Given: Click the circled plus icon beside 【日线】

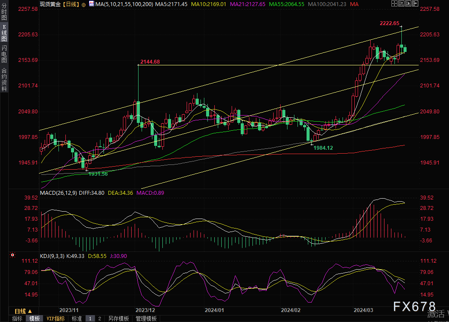Looking at the screenshot, I should [x=84, y=4].
